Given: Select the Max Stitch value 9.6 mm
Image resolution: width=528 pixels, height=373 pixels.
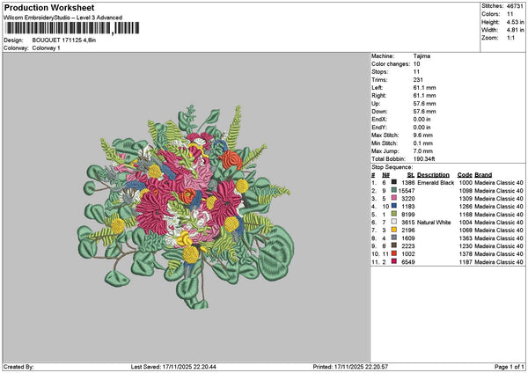Looking at the screenshot, I should point(423,135).
